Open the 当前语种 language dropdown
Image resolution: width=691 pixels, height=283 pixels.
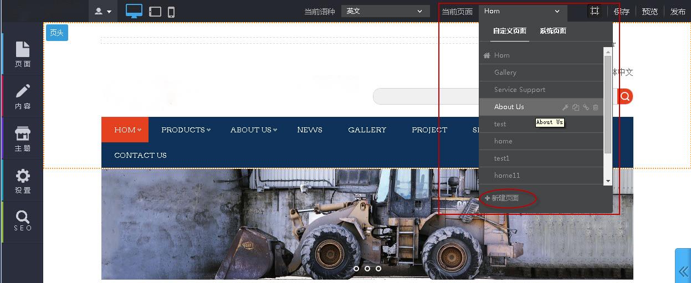(385, 11)
